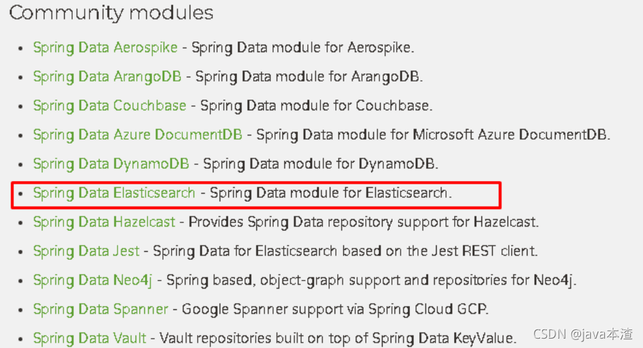This screenshot has height=348, width=643.
Task: Follow the Spring Data Couchbase link
Action: 110,106
